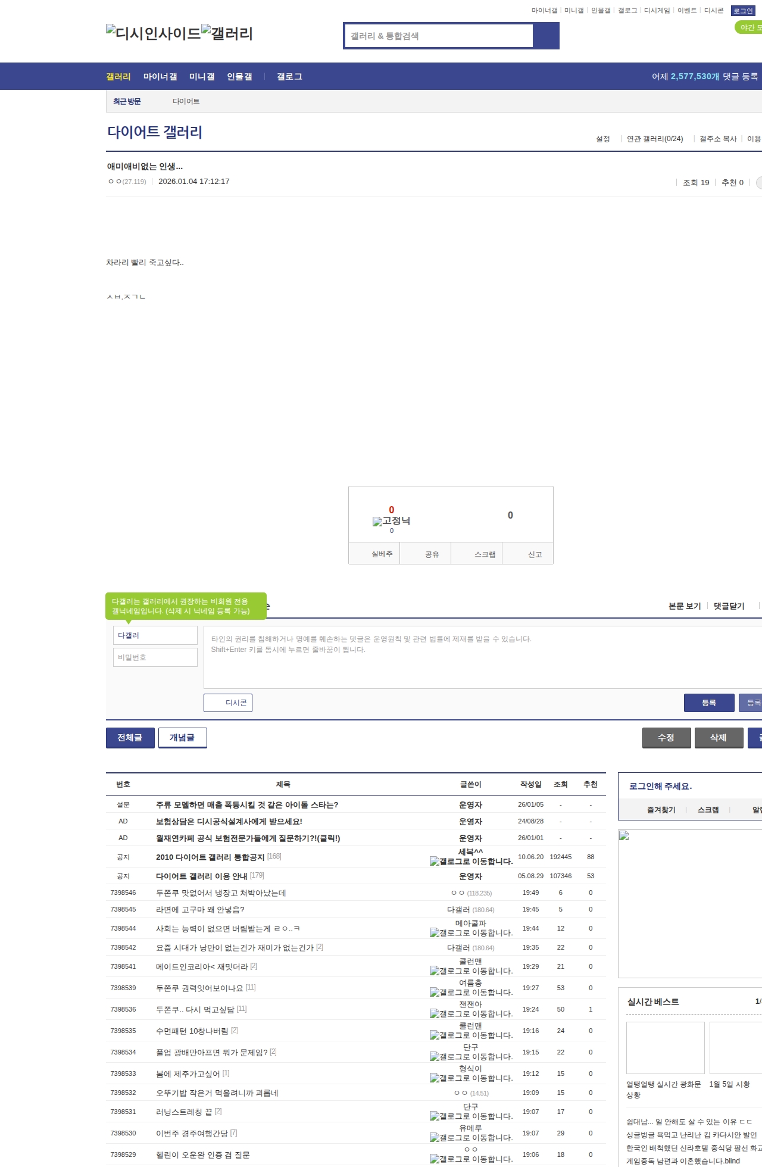This screenshot has width=762, height=1167.
Task: Open gallog icon in the 헬린이 오운완 row
Action: tap(471, 1159)
